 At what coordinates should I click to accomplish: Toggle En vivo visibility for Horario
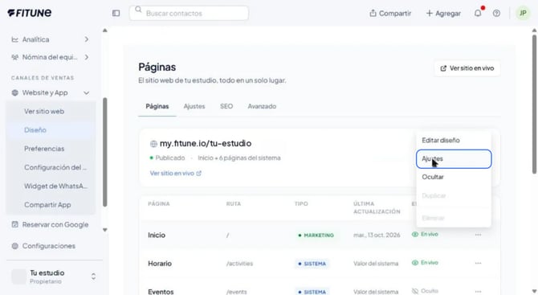pos(425,262)
